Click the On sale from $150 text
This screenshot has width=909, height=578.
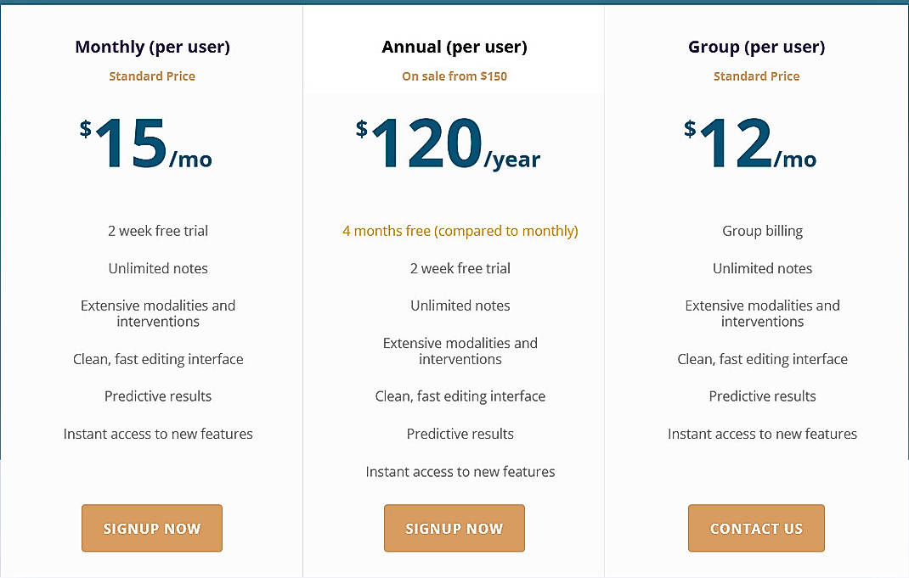click(454, 76)
